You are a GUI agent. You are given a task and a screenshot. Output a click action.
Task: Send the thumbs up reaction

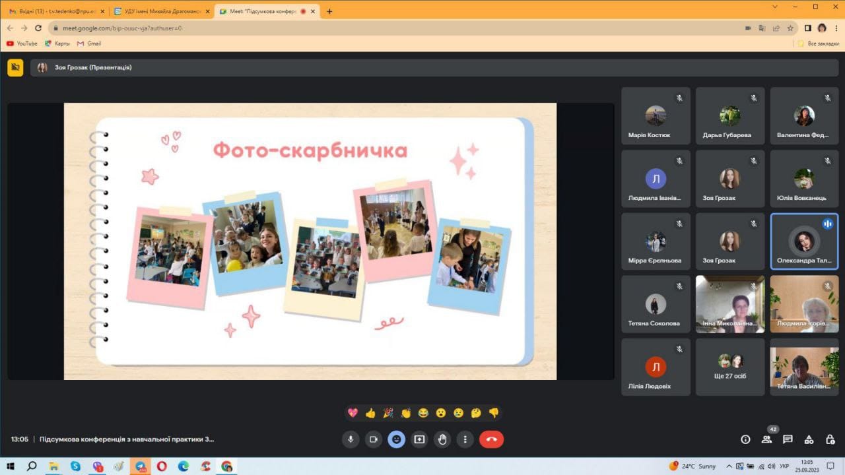click(x=370, y=413)
